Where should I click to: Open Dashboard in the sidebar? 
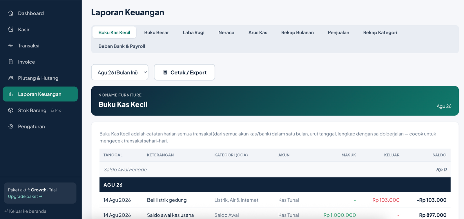click(40, 13)
